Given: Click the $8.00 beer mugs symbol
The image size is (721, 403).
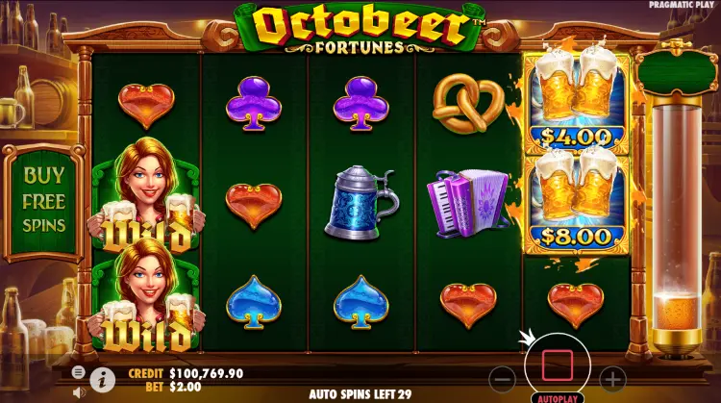Looking at the screenshot, I should [577, 203].
